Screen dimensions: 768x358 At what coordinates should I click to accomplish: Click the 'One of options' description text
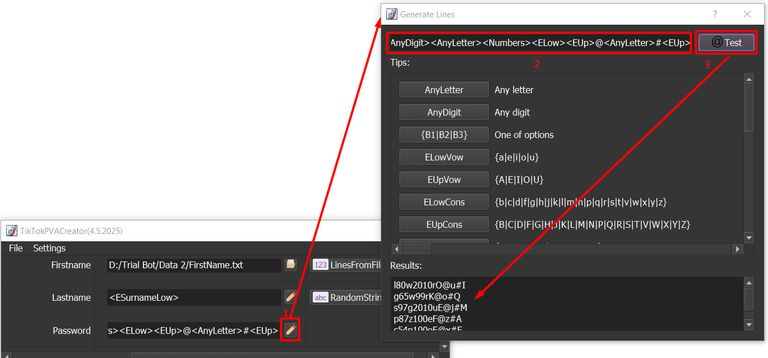524,135
